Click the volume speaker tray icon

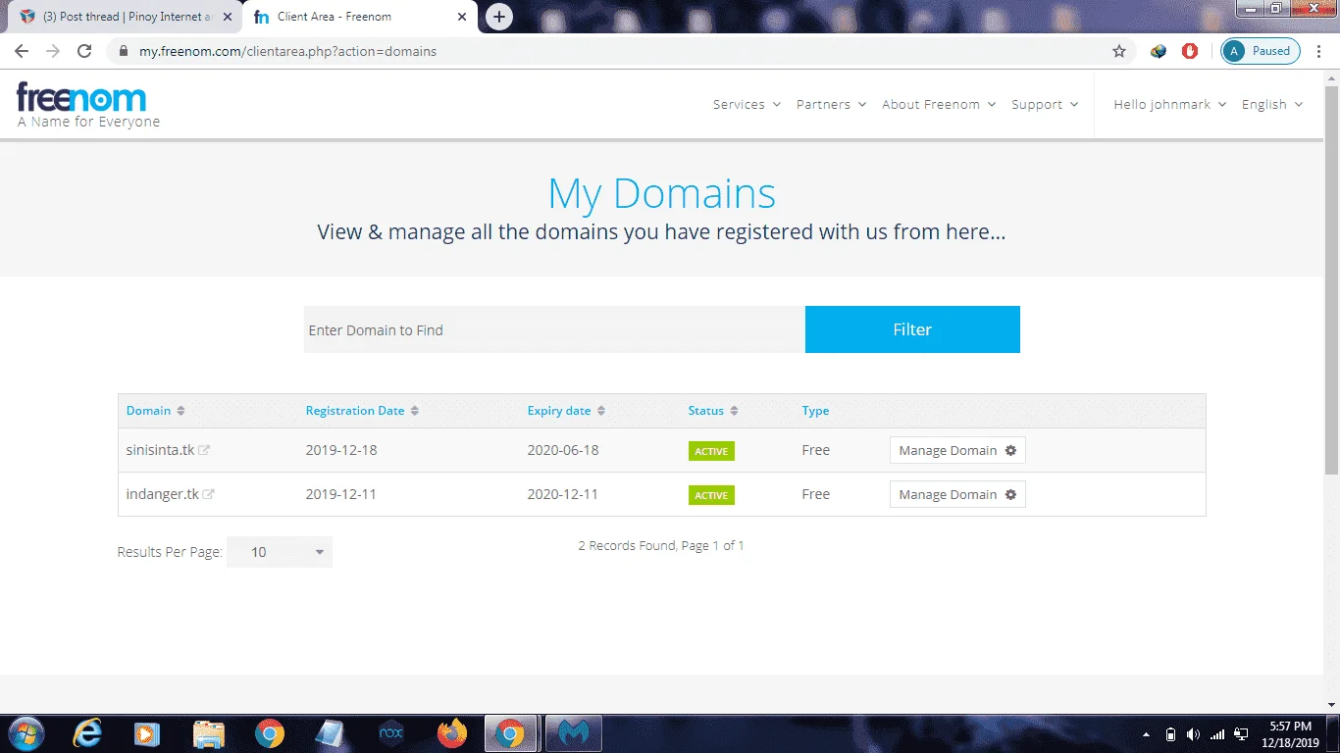pos(1193,734)
